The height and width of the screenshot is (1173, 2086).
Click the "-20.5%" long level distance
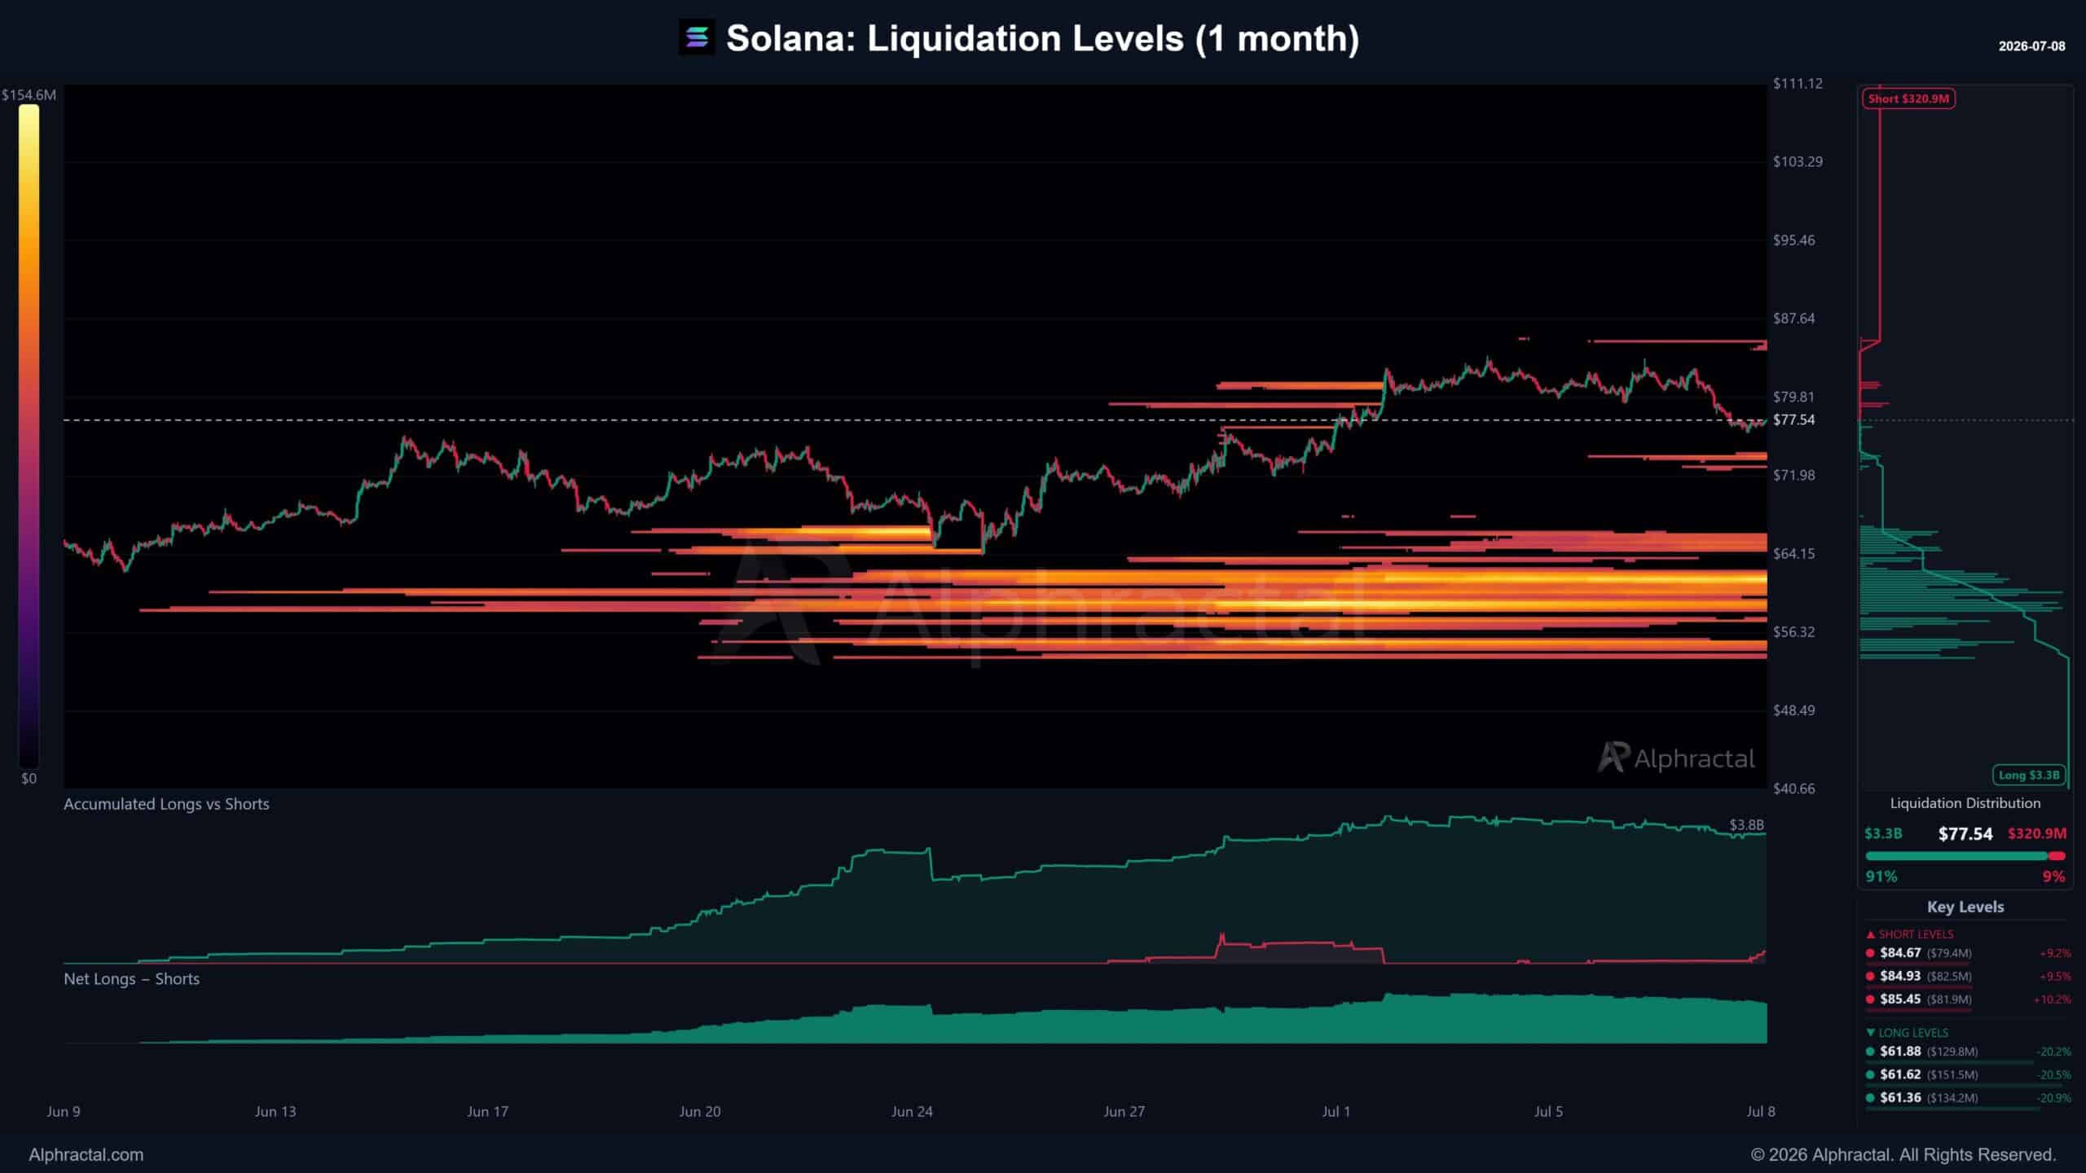click(2053, 1074)
